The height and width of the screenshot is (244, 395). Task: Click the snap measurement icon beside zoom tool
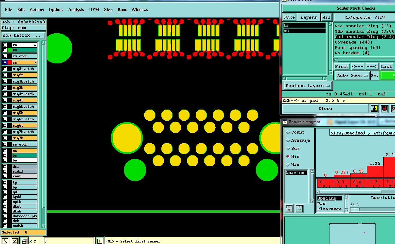click(x=14, y=241)
